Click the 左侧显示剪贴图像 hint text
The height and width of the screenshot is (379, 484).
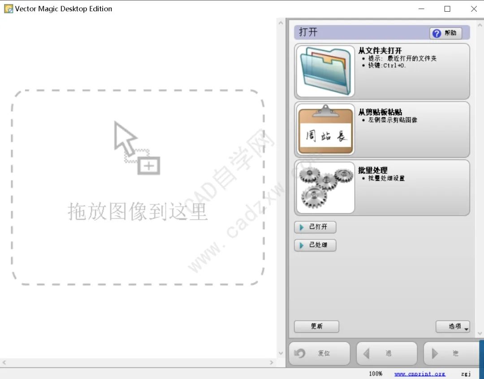(x=392, y=120)
